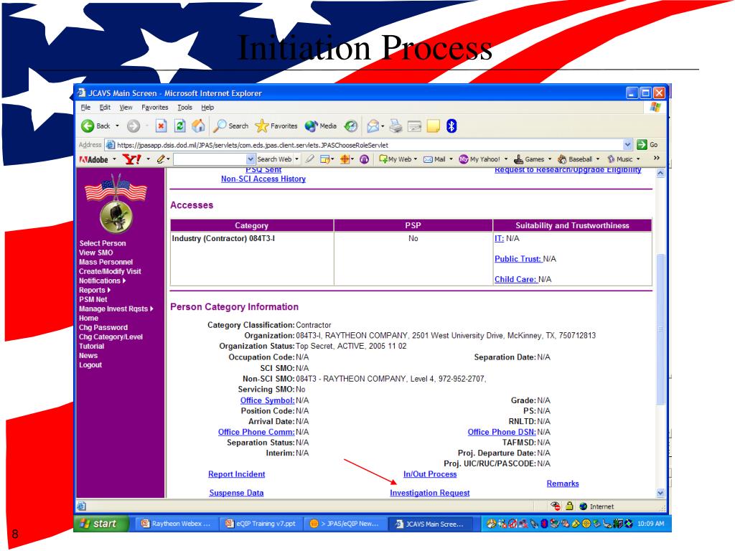Click the yellow note toolbar icon

point(433,126)
